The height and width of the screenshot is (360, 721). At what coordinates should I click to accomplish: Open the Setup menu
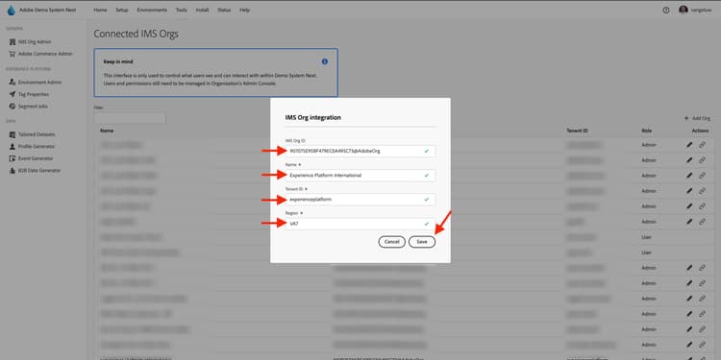(122, 11)
